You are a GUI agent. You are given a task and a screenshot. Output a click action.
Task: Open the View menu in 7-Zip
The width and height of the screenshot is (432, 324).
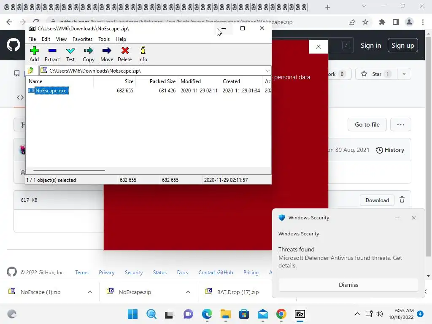point(61,39)
